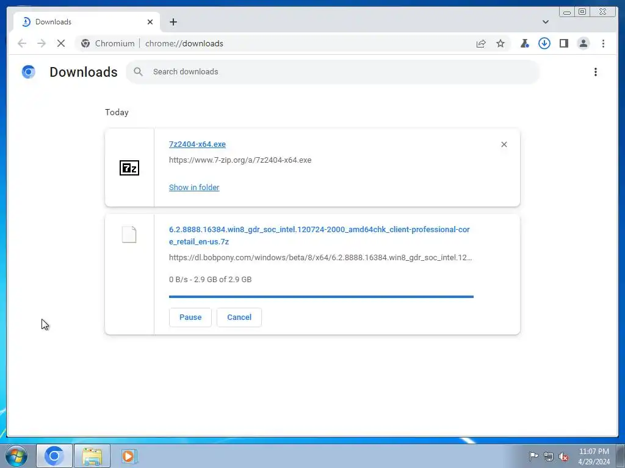Bookmark this page with the star
Image resolution: width=625 pixels, height=468 pixels.
(500, 43)
